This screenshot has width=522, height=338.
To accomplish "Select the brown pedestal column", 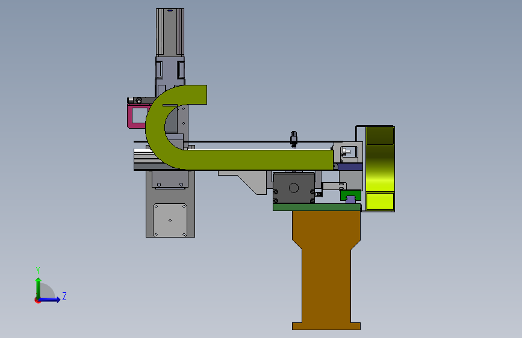I will tap(326, 269).
